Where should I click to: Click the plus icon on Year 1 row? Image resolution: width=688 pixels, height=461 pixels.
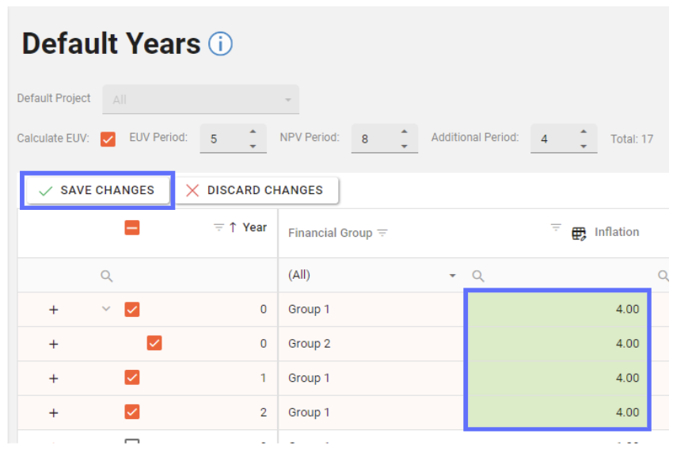54,379
